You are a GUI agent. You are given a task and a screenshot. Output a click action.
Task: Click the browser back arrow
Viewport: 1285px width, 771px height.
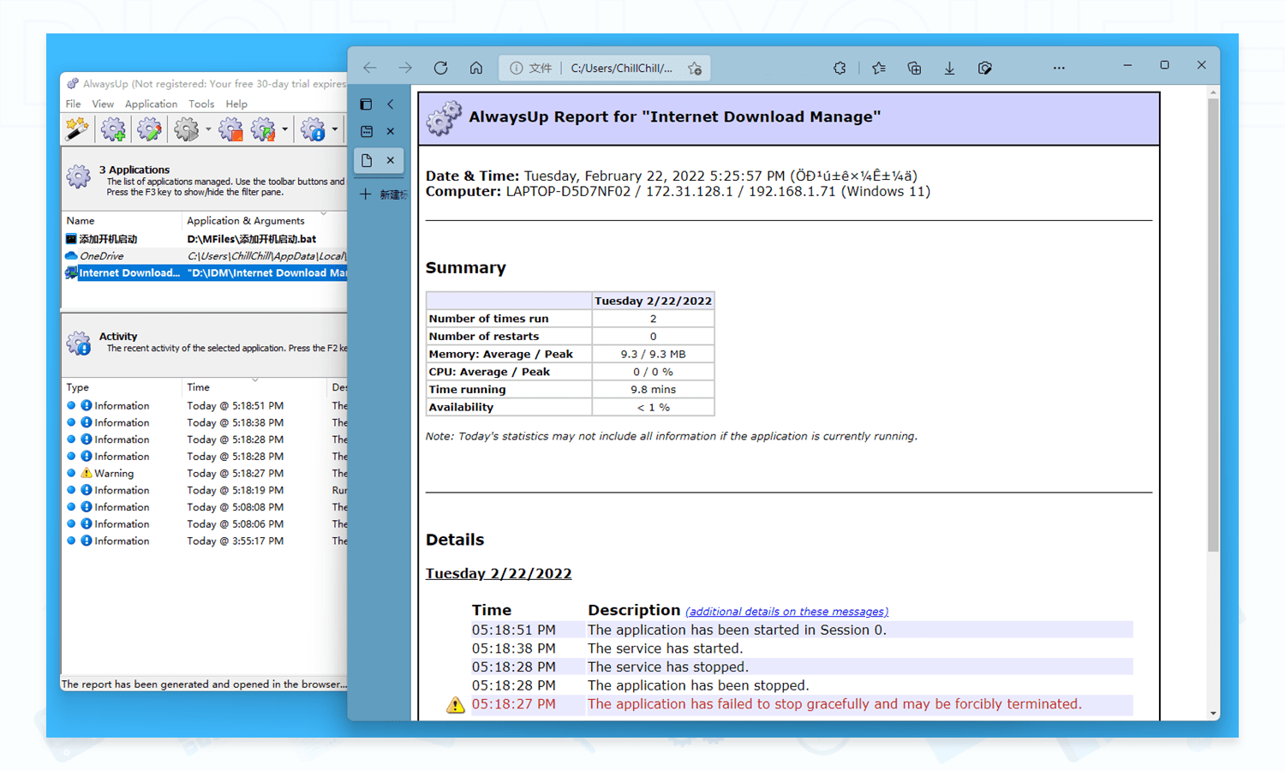coord(370,68)
